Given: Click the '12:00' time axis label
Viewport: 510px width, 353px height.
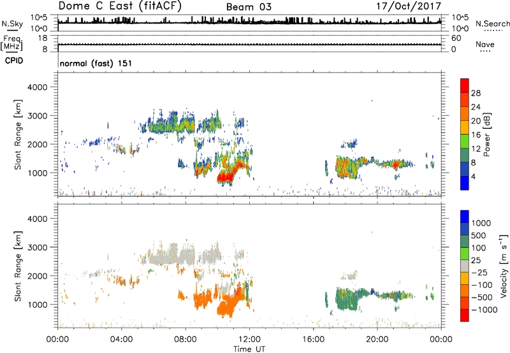Looking at the screenshot, I should 249,340.
